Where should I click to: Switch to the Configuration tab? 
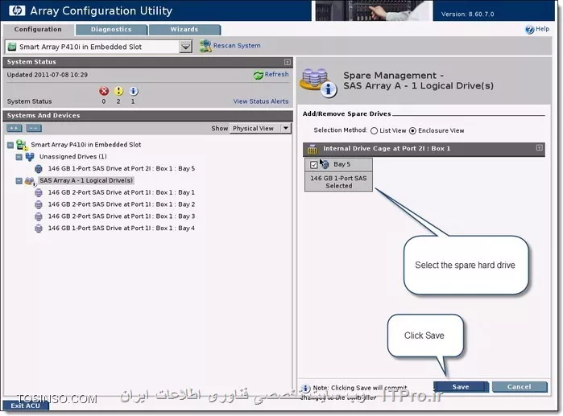(38, 30)
